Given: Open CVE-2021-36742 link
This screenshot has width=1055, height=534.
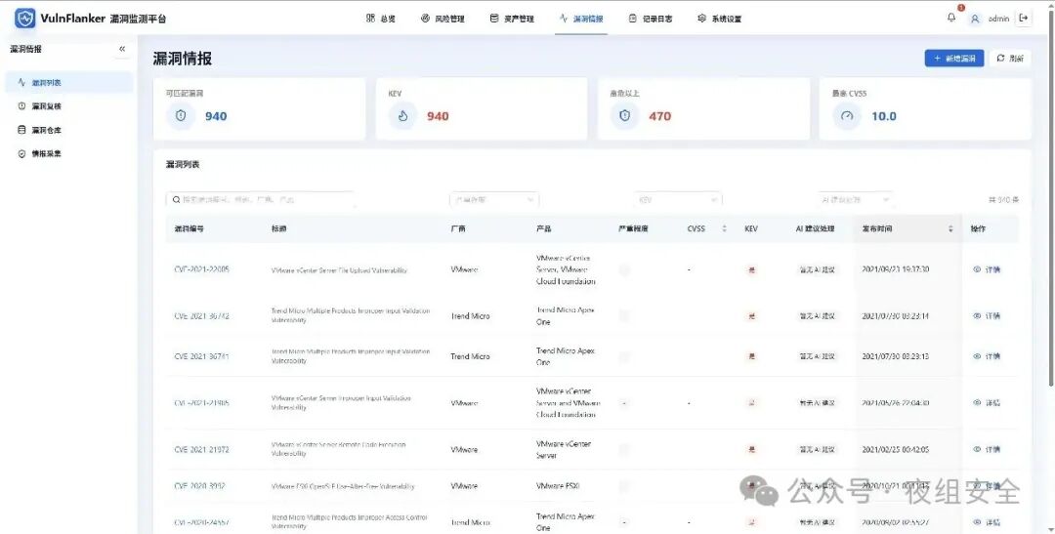Looking at the screenshot, I should [202, 315].
